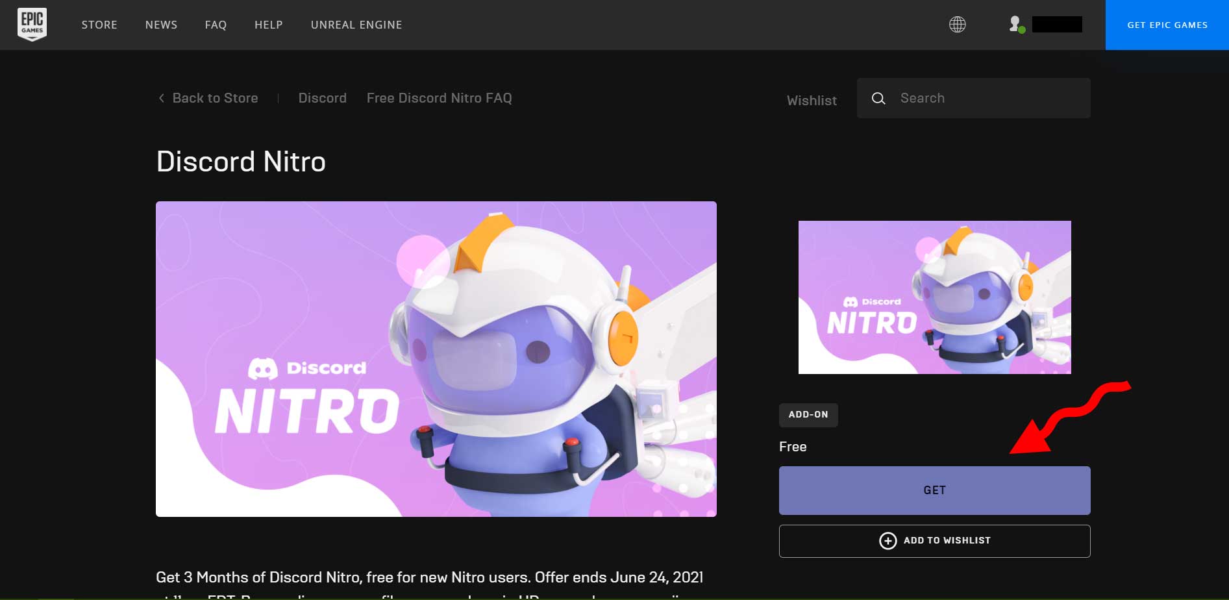The height and width of the screenshot is (600, 1229).
Task: Click the small Discord Nitro thumbnail image
Action: coord(934,297)
